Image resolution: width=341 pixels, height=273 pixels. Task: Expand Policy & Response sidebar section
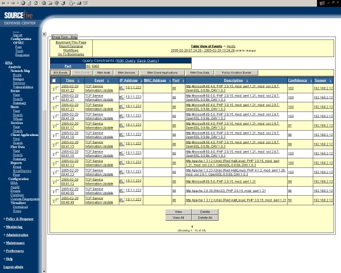[19, 219]
